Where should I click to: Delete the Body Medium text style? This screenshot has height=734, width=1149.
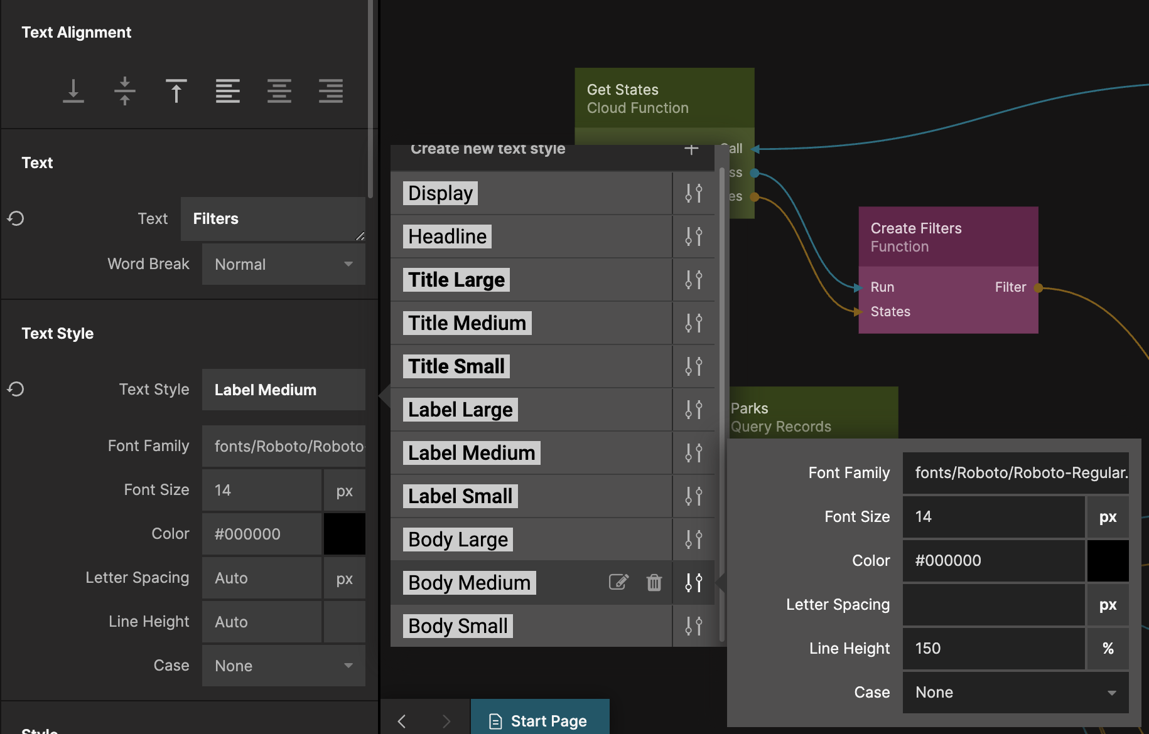click(654, 582)
